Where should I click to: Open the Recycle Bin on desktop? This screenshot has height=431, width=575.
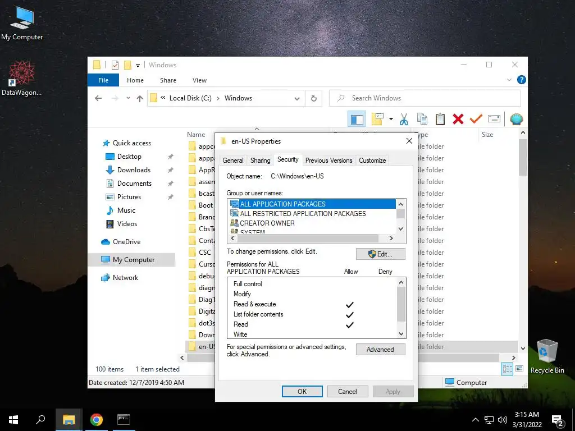tap(547, 356)
